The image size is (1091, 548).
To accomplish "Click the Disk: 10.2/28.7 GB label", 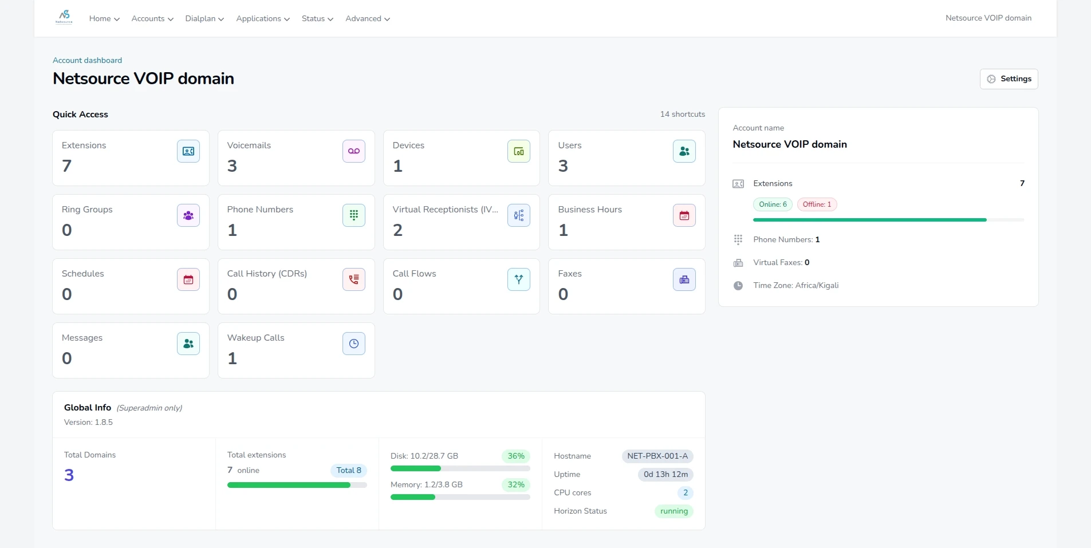I will [424, 456].
